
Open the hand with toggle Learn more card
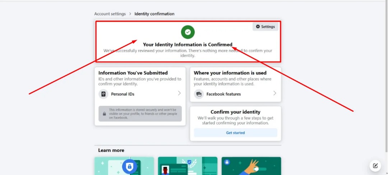[x=251, y=166]
